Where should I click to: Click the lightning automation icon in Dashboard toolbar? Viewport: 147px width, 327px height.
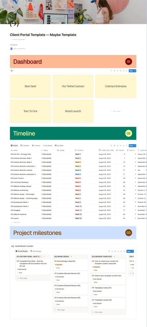117,71
